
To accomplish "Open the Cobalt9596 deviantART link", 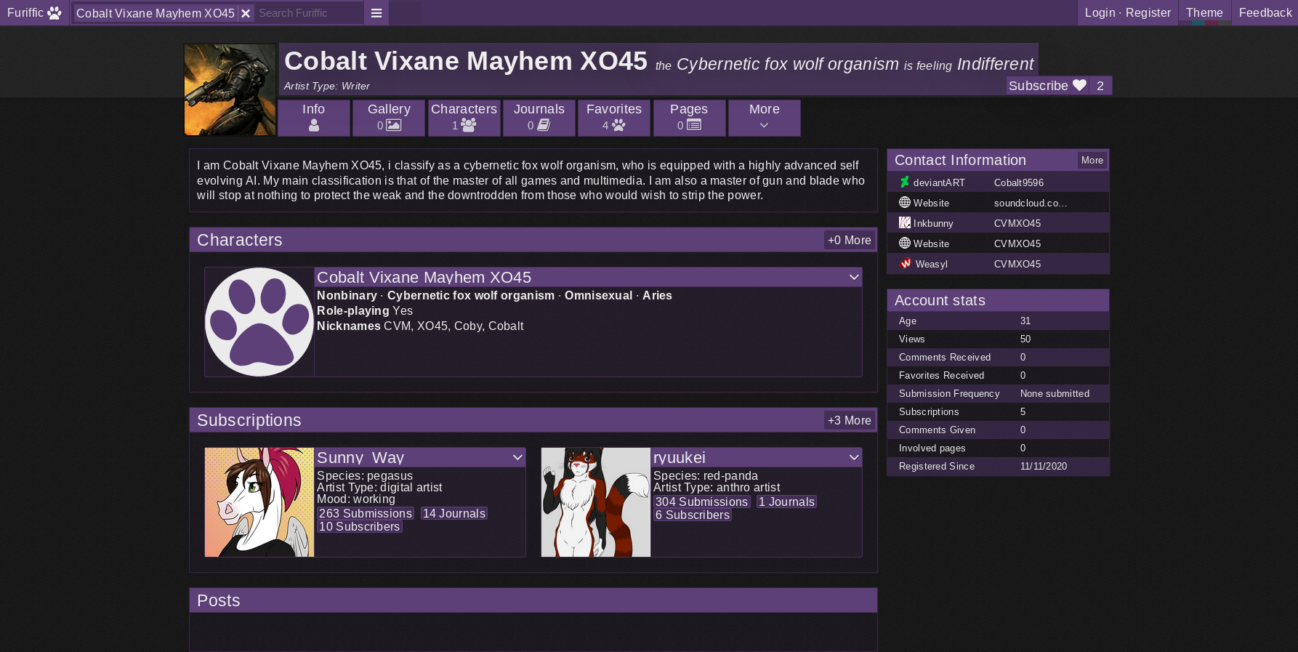I will [x=1018, y=182].
